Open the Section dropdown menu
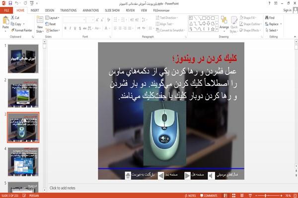 click(x=53, y=30)
